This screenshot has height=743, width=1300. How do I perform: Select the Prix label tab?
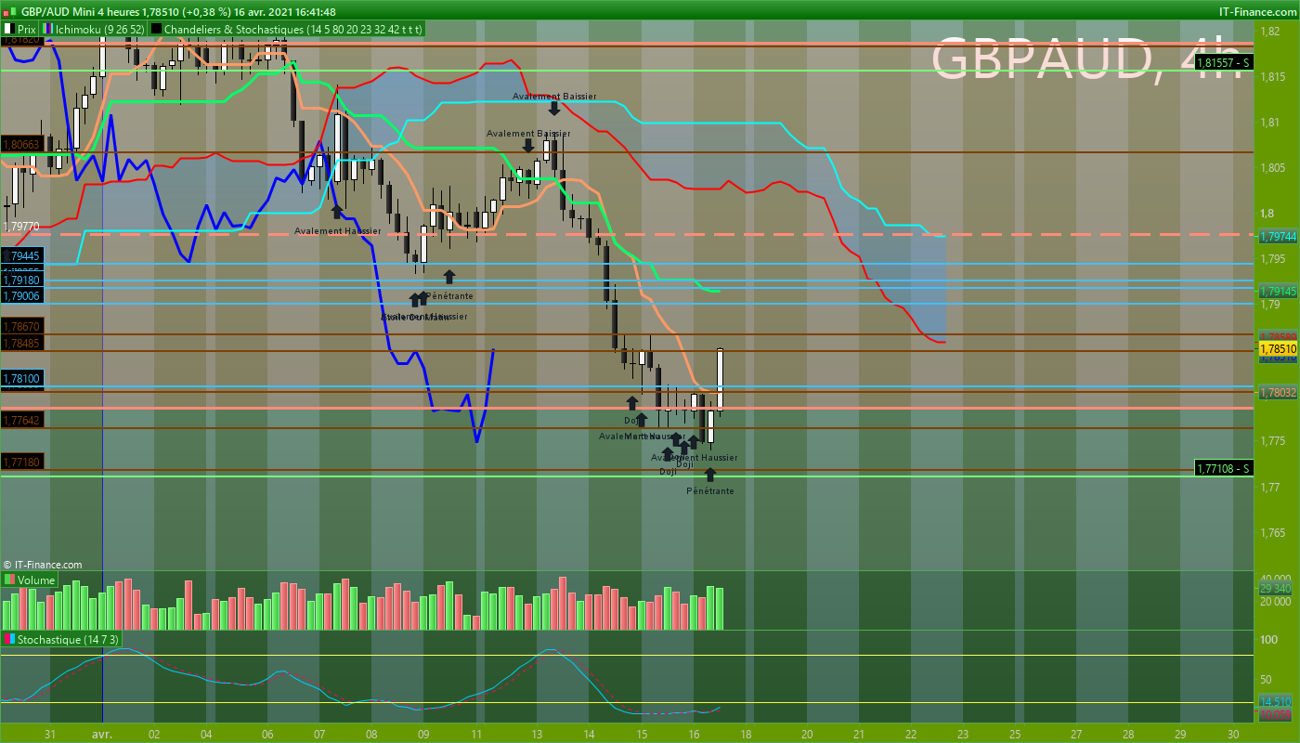pos(27,30)
